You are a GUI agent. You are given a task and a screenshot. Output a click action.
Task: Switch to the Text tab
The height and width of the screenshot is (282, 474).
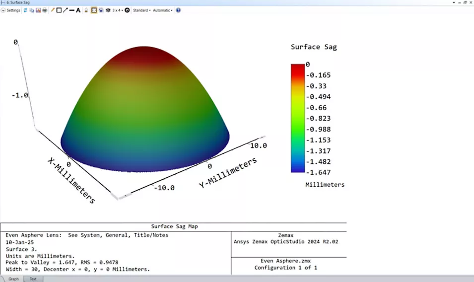(33, 279)
